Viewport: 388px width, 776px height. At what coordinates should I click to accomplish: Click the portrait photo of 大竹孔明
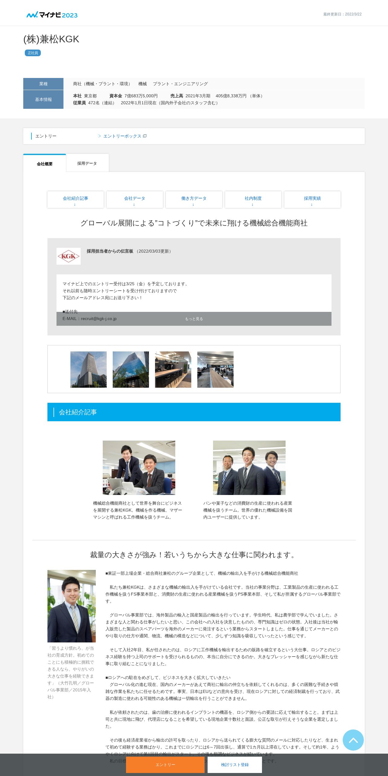(72, 606)
